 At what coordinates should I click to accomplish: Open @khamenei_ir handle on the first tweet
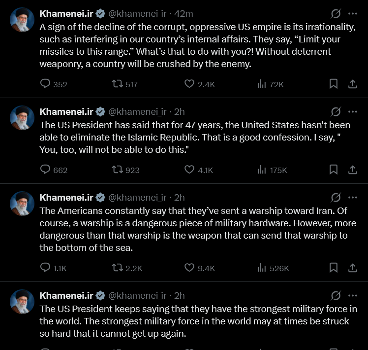tap(136, 14)
